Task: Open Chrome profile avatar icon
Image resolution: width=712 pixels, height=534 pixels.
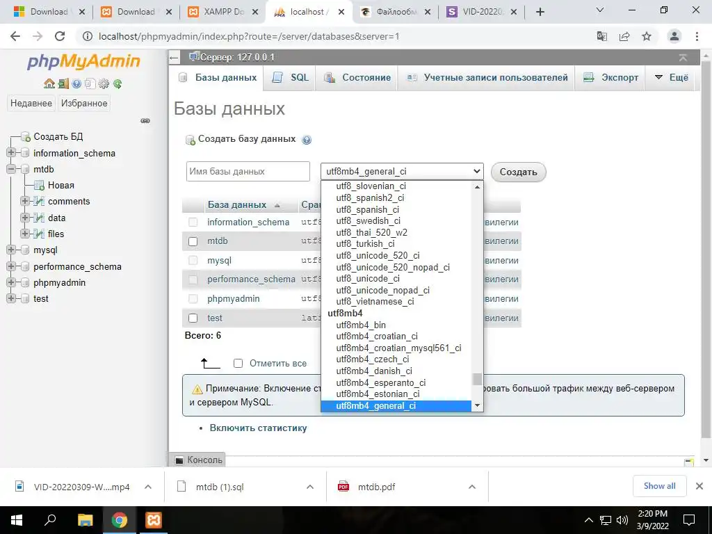Action: (674, 36)
